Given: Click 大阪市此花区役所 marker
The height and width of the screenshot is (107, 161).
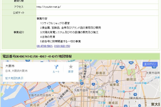Looking at the screenshot, I should click(x=53, y=95).
